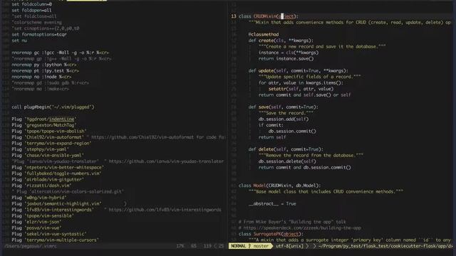Click the 'nnoremap pt :!py.test' mapping line
The image size is (456, 256).
point(46,70)
